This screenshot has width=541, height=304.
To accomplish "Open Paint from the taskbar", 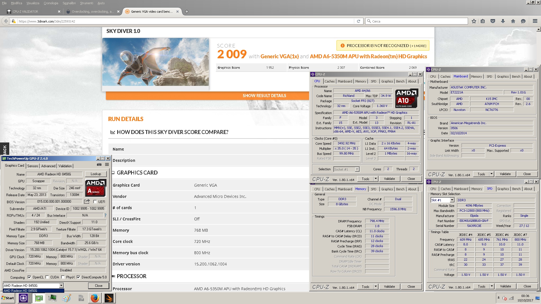I will coord(66,298).
